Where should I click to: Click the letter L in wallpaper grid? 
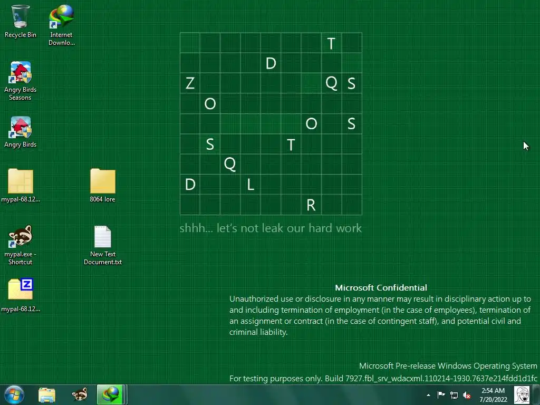250,185
